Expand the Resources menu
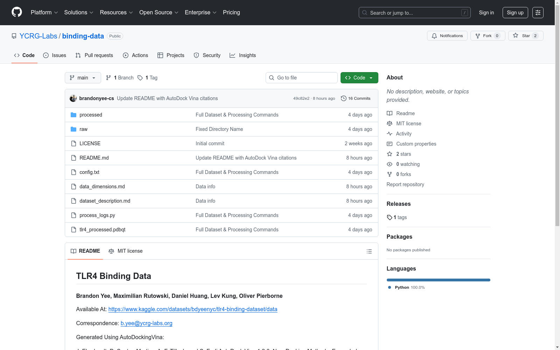This screenshot has height=350, width=560. click(x=116, y=13)
